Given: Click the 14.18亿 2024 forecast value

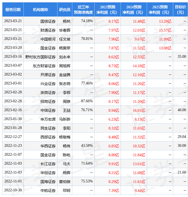Looking at the screenshot, I should (x=139, y=66).
